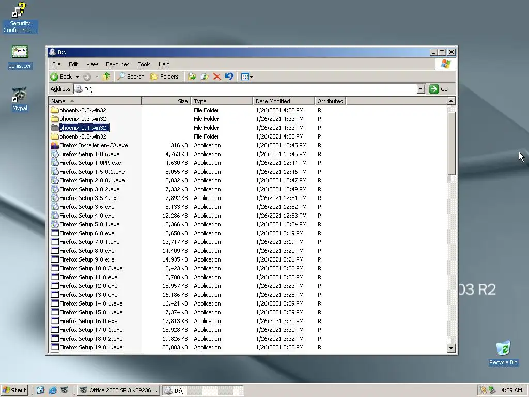
Task: Open the Help menu
Action: pyautogui.click(x=164, y=64)
